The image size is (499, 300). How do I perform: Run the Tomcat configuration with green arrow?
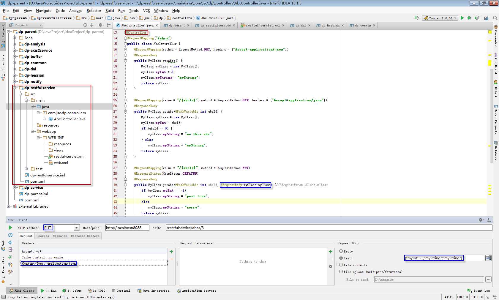(x=462, y=18)
